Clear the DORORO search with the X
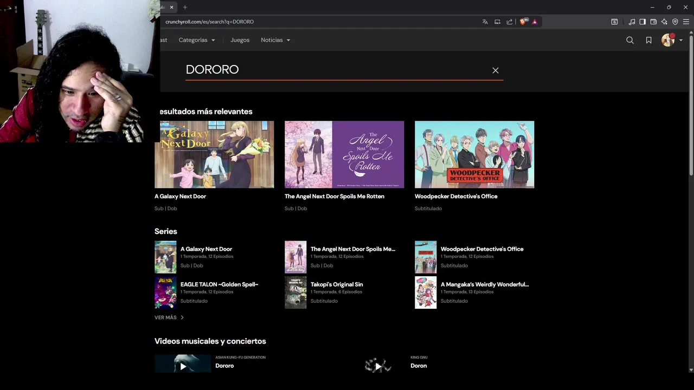 (x=495, y=70)
